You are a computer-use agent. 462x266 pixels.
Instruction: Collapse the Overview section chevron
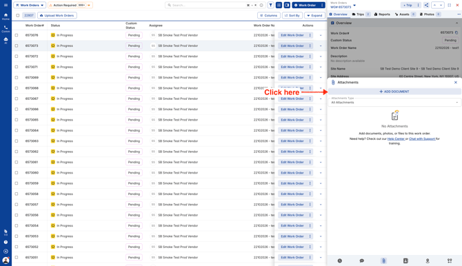click(456, 23)
